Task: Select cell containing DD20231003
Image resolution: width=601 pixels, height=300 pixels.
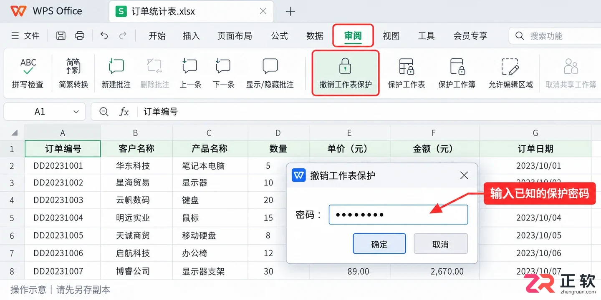Action: (63, 200)
